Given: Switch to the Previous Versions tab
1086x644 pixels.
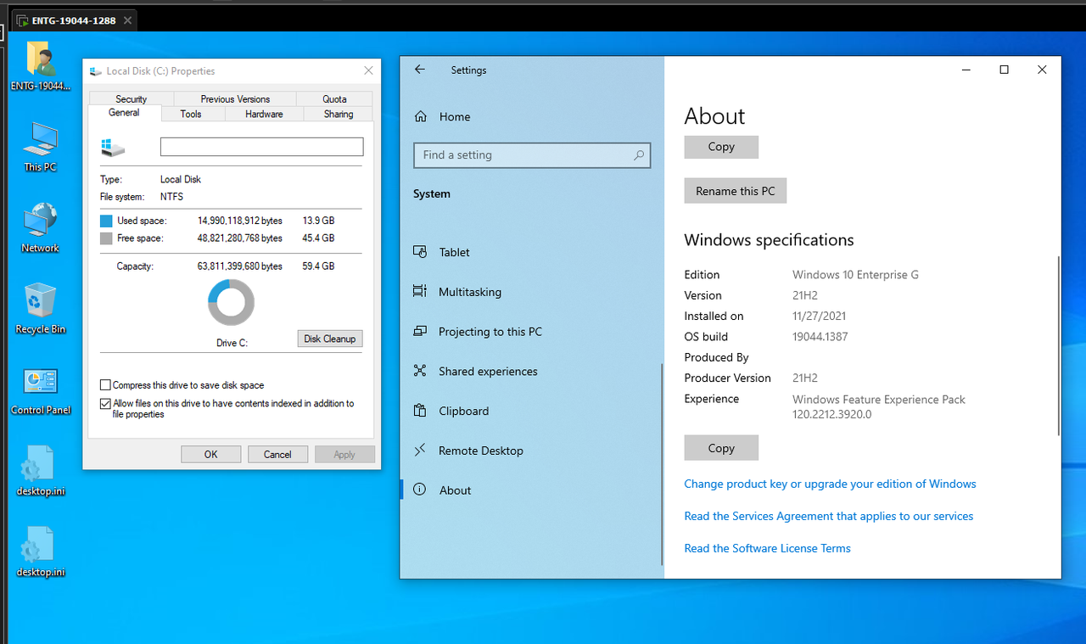Looking at the screenshot, I should pyautogui.click(x=235, y=98).
